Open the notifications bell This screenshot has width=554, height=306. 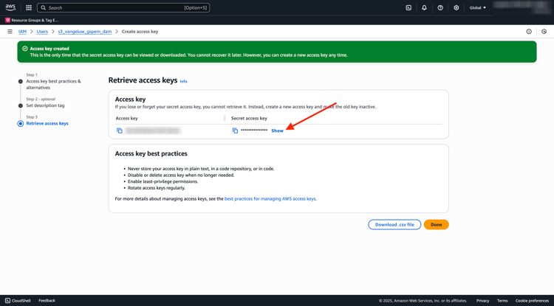coord(424,8)
